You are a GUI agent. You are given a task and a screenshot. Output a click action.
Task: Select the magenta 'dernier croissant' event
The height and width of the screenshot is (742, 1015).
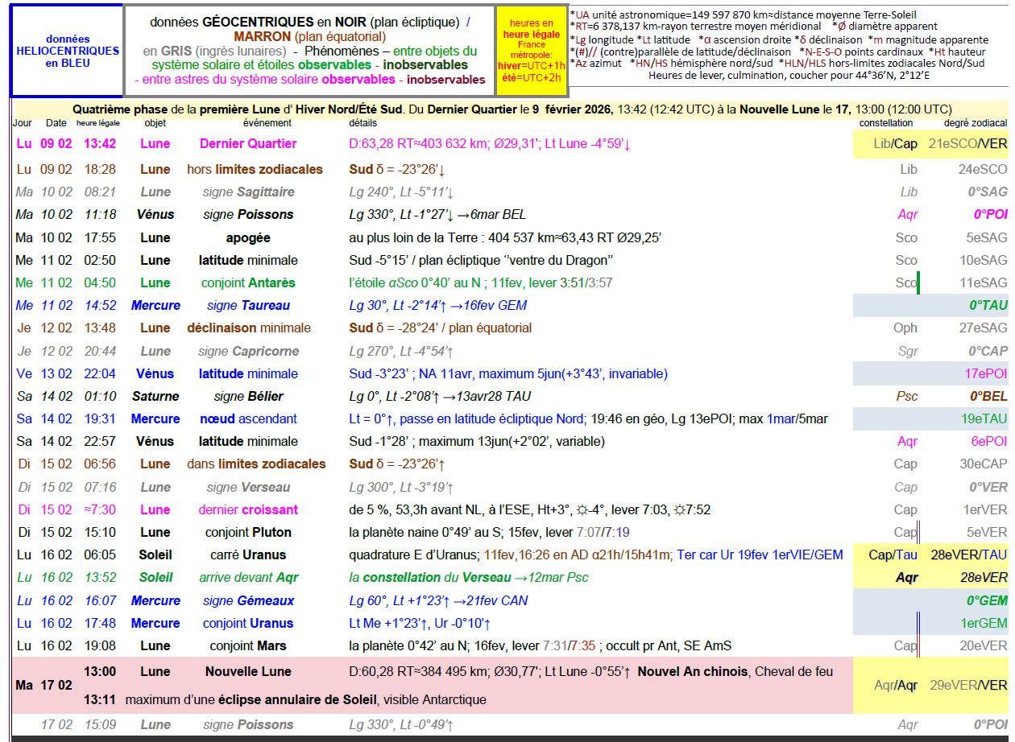coord(248,510)
